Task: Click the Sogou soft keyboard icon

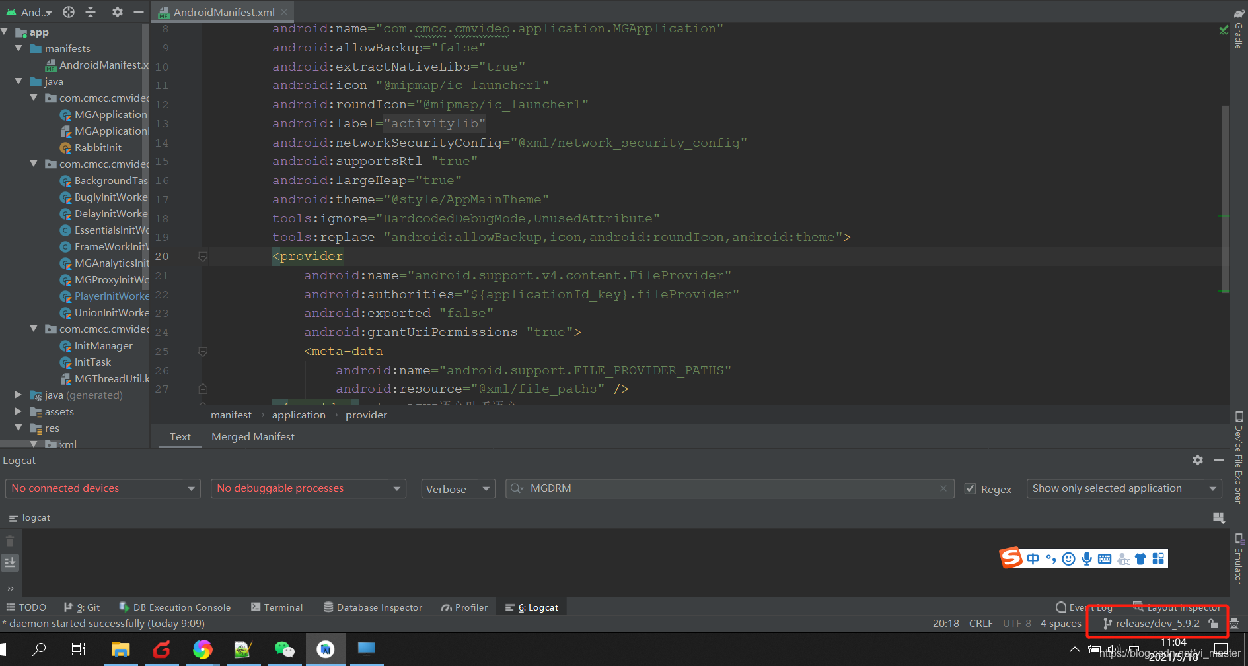Action: pyautogui.click(x=1105, y=558)
